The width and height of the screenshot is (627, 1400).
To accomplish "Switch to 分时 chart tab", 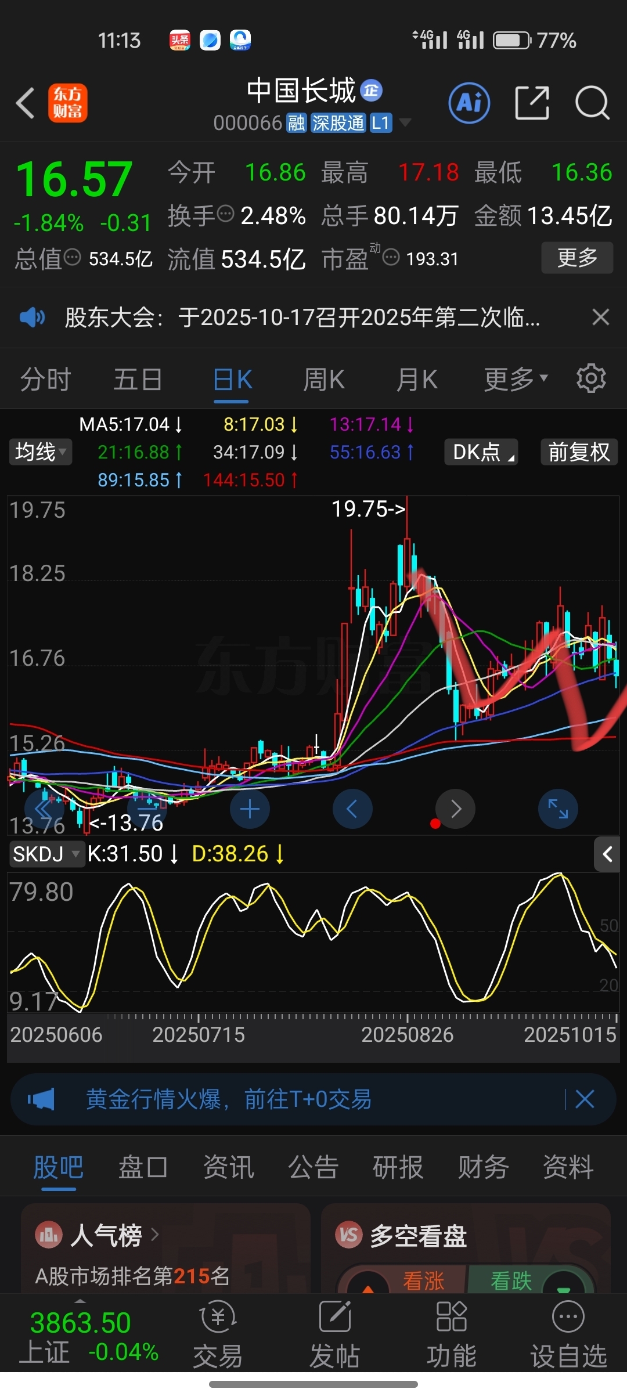I will [46, 380].
